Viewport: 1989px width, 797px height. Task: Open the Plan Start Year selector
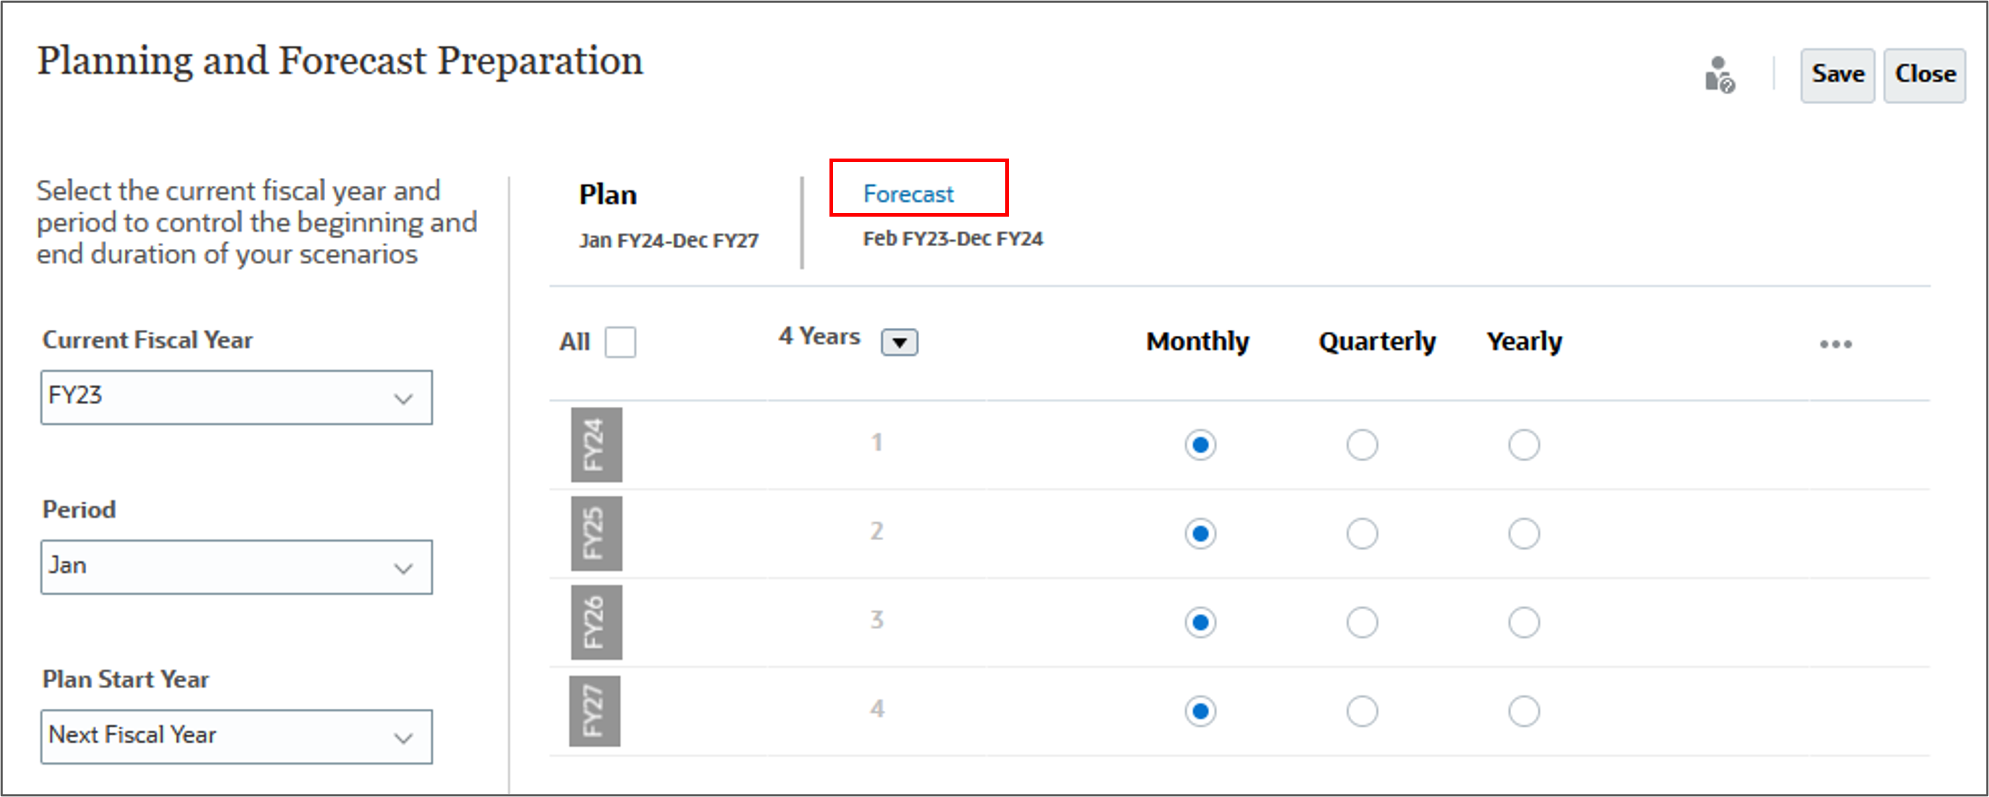click(236, 736)
